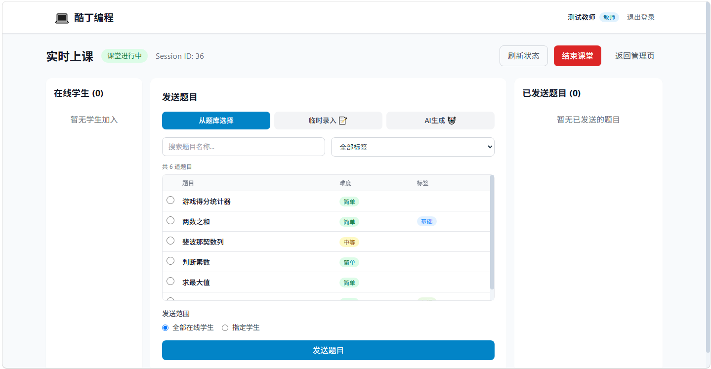Click the 游戏得分统计器 question name
This screenshot has width=711, height=369.
click(x=207, y=202)
